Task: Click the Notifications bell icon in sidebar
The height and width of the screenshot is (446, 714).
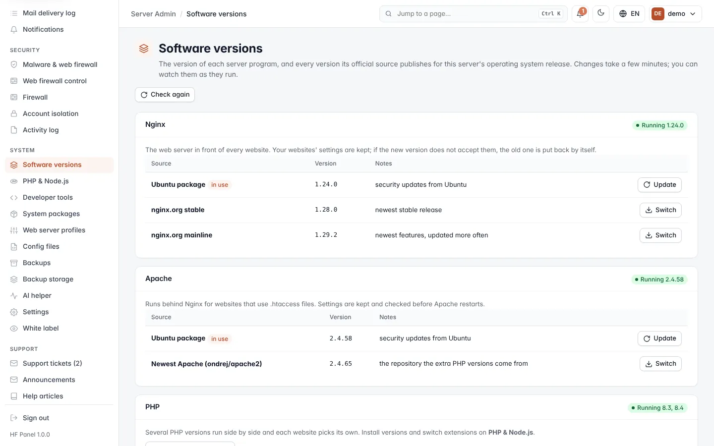Action: click(14, 30)
